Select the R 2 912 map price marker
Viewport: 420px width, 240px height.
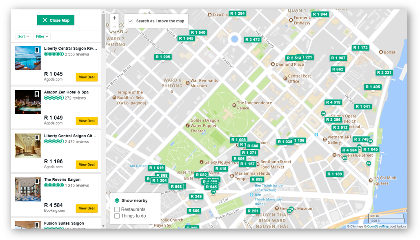coord(340,127)
